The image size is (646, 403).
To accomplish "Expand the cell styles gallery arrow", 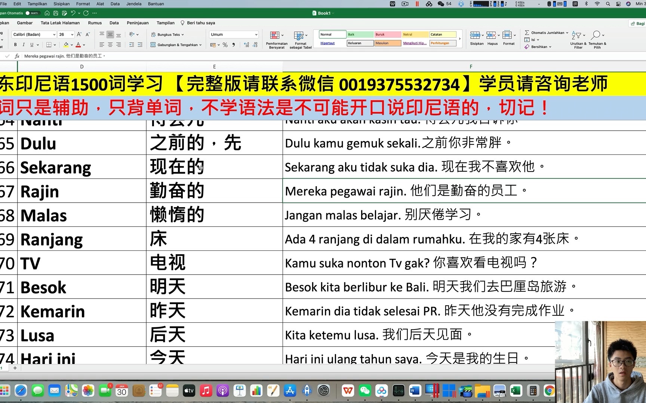I will [460, 39].
